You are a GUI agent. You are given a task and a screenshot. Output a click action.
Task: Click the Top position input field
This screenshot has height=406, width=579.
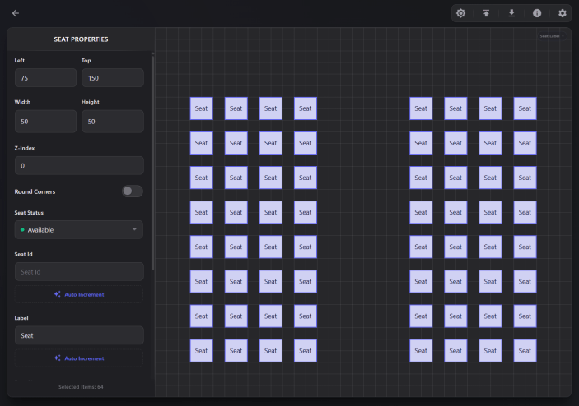[112, 78]
